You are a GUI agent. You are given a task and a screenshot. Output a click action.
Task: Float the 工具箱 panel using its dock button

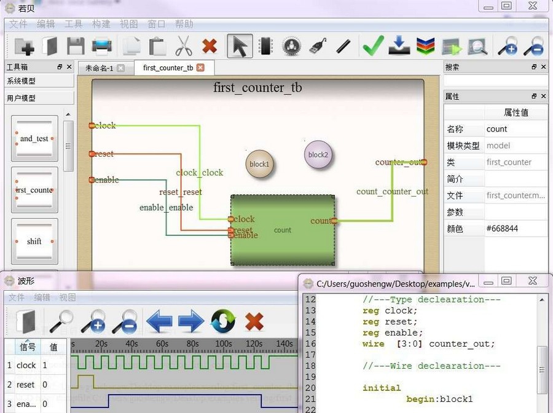[x=60, y=67]
